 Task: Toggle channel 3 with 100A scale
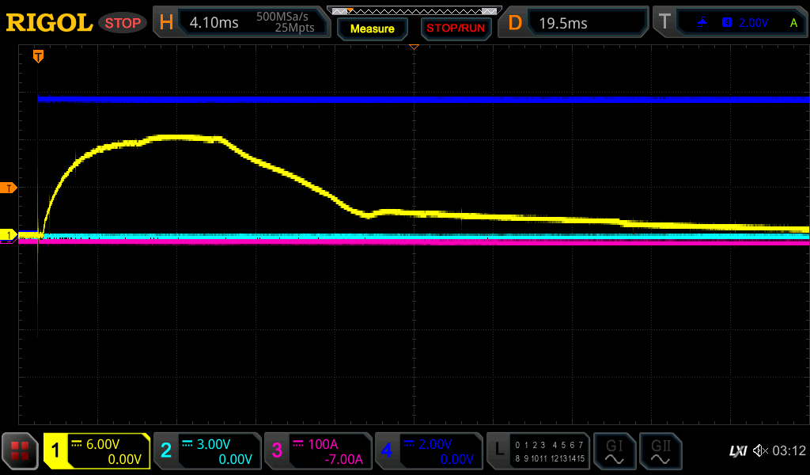[317, 451]
